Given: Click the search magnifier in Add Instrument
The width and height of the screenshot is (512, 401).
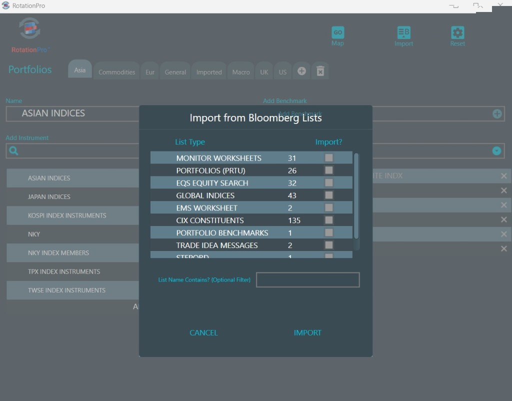Looking at the screenshot, I should pyautogui.click(x=13, y=150).
